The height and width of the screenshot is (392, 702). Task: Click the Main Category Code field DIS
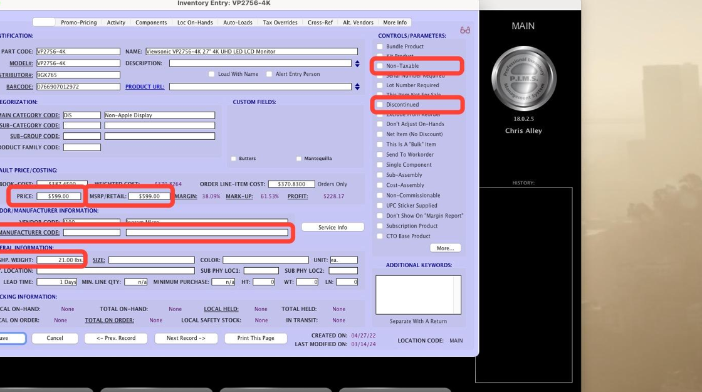(x=82, y=115)
